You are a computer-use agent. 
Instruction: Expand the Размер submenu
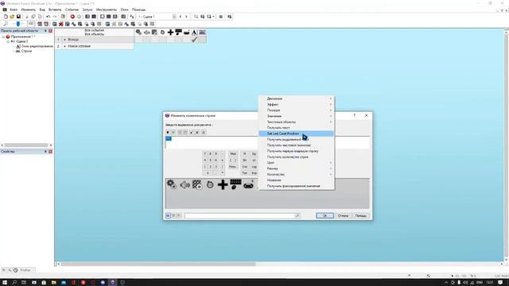297,168
